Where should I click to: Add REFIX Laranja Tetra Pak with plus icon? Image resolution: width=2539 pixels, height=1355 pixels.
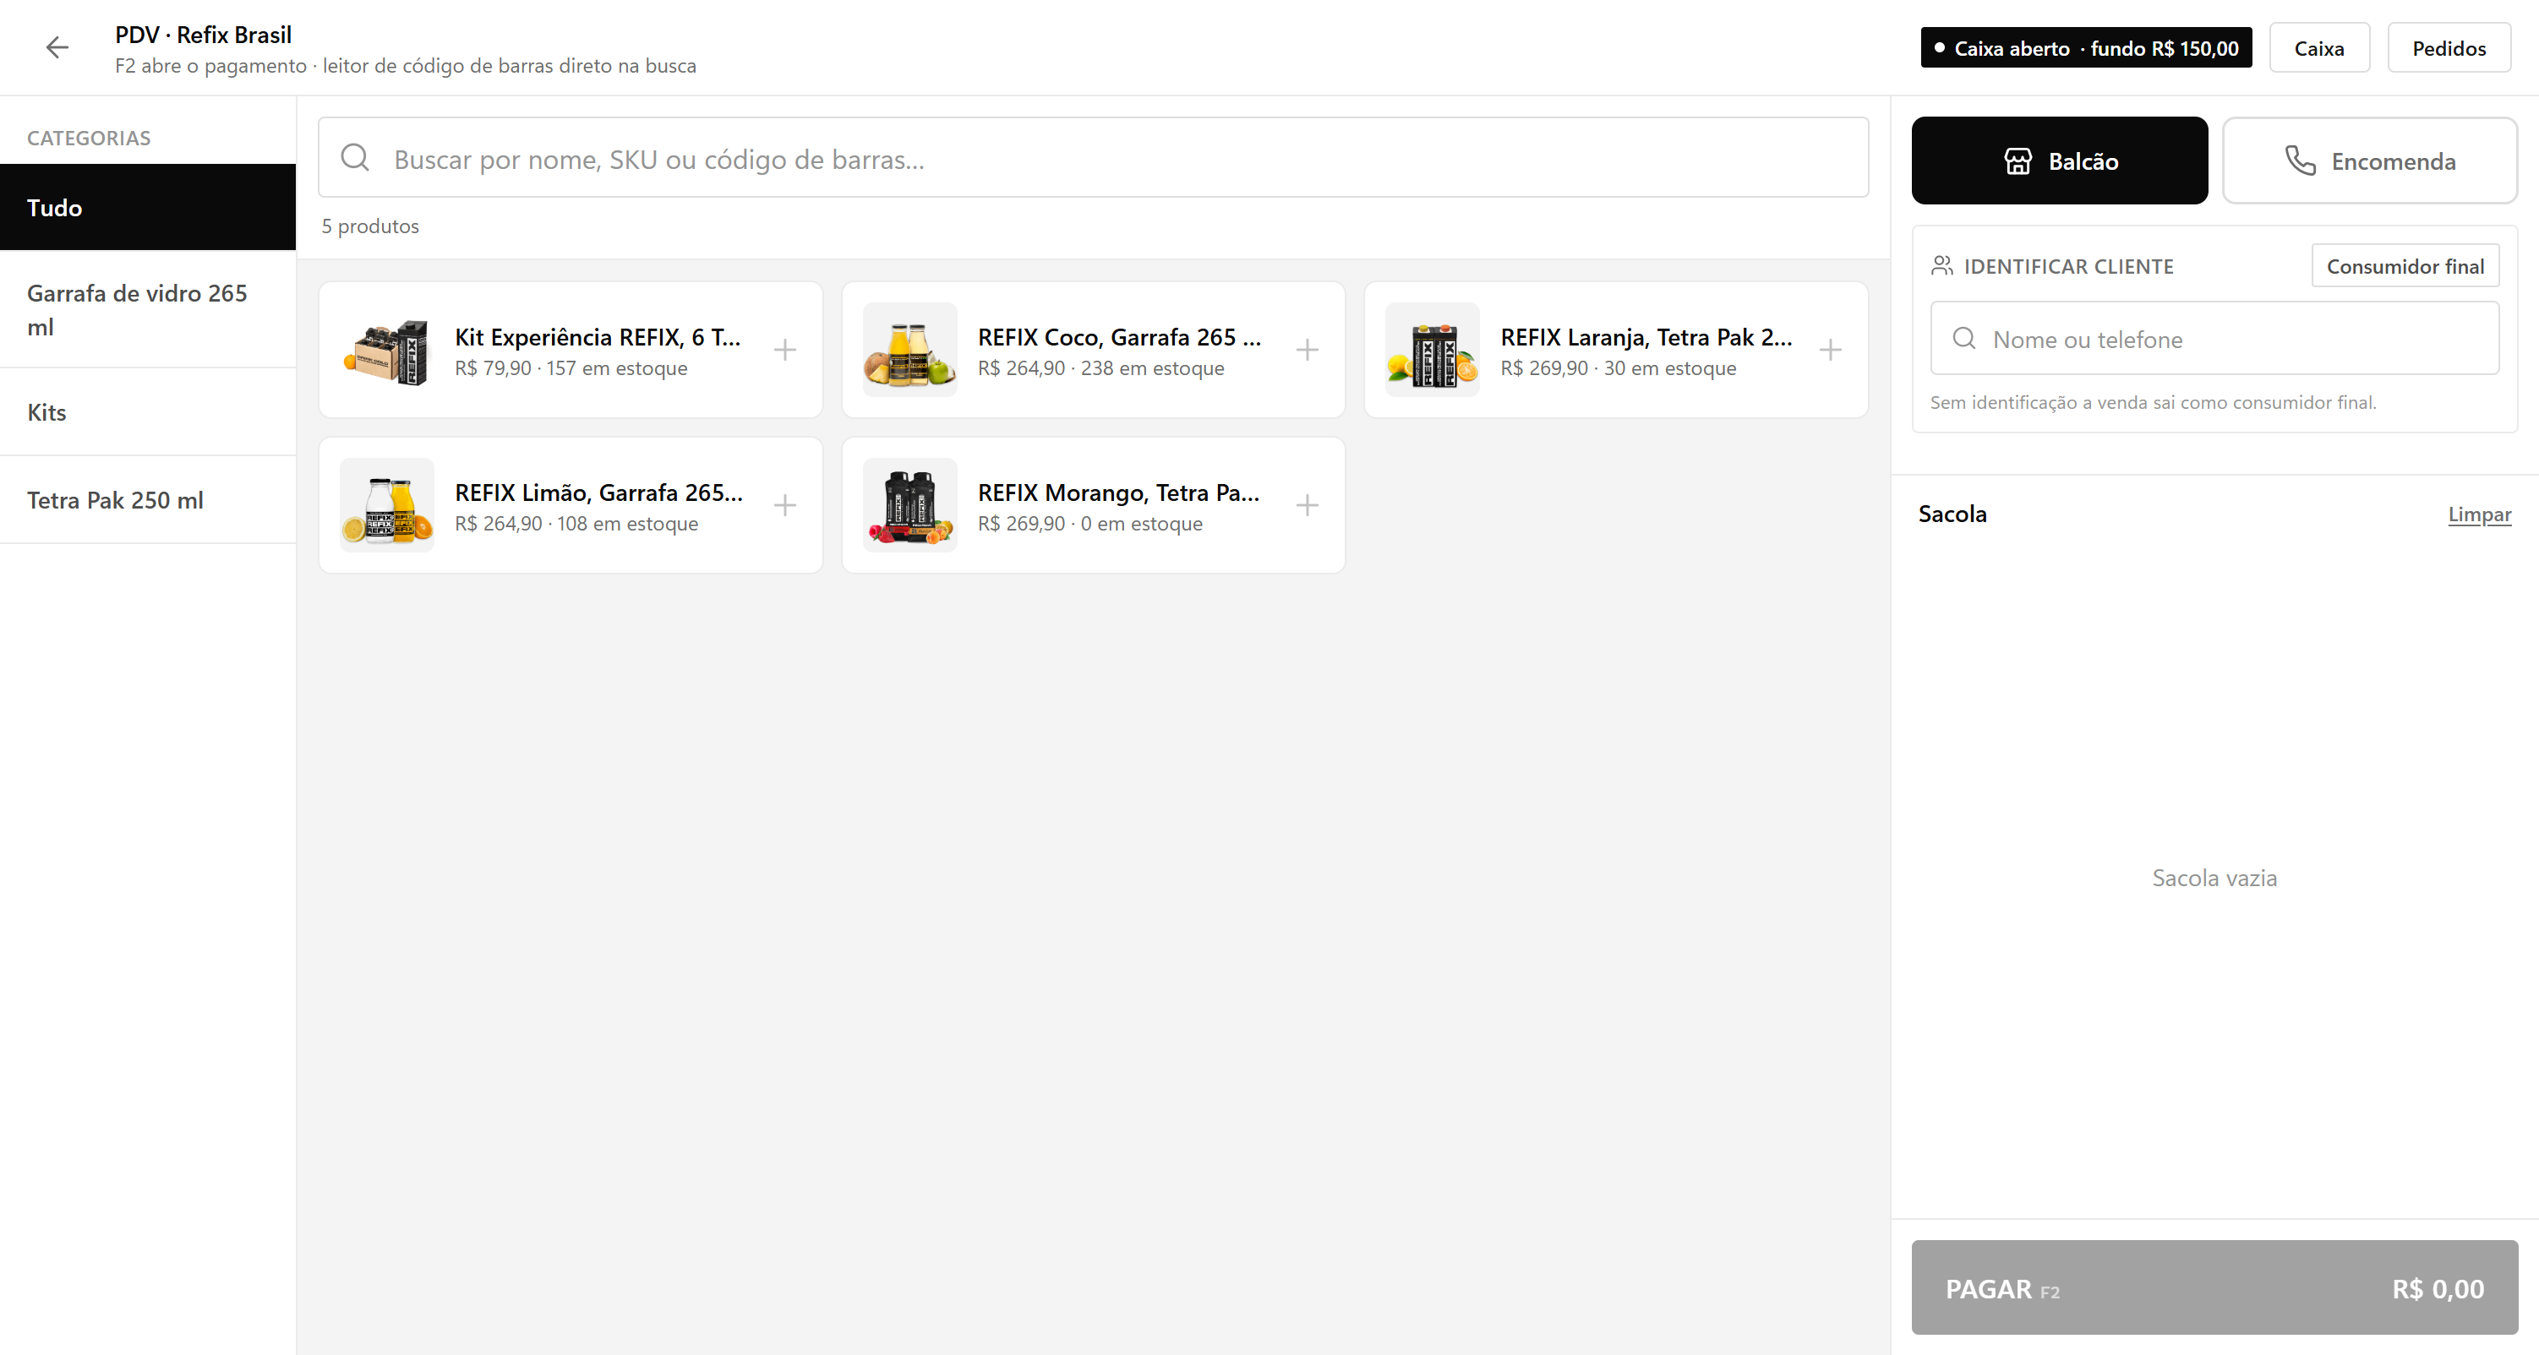point(1831,350)
